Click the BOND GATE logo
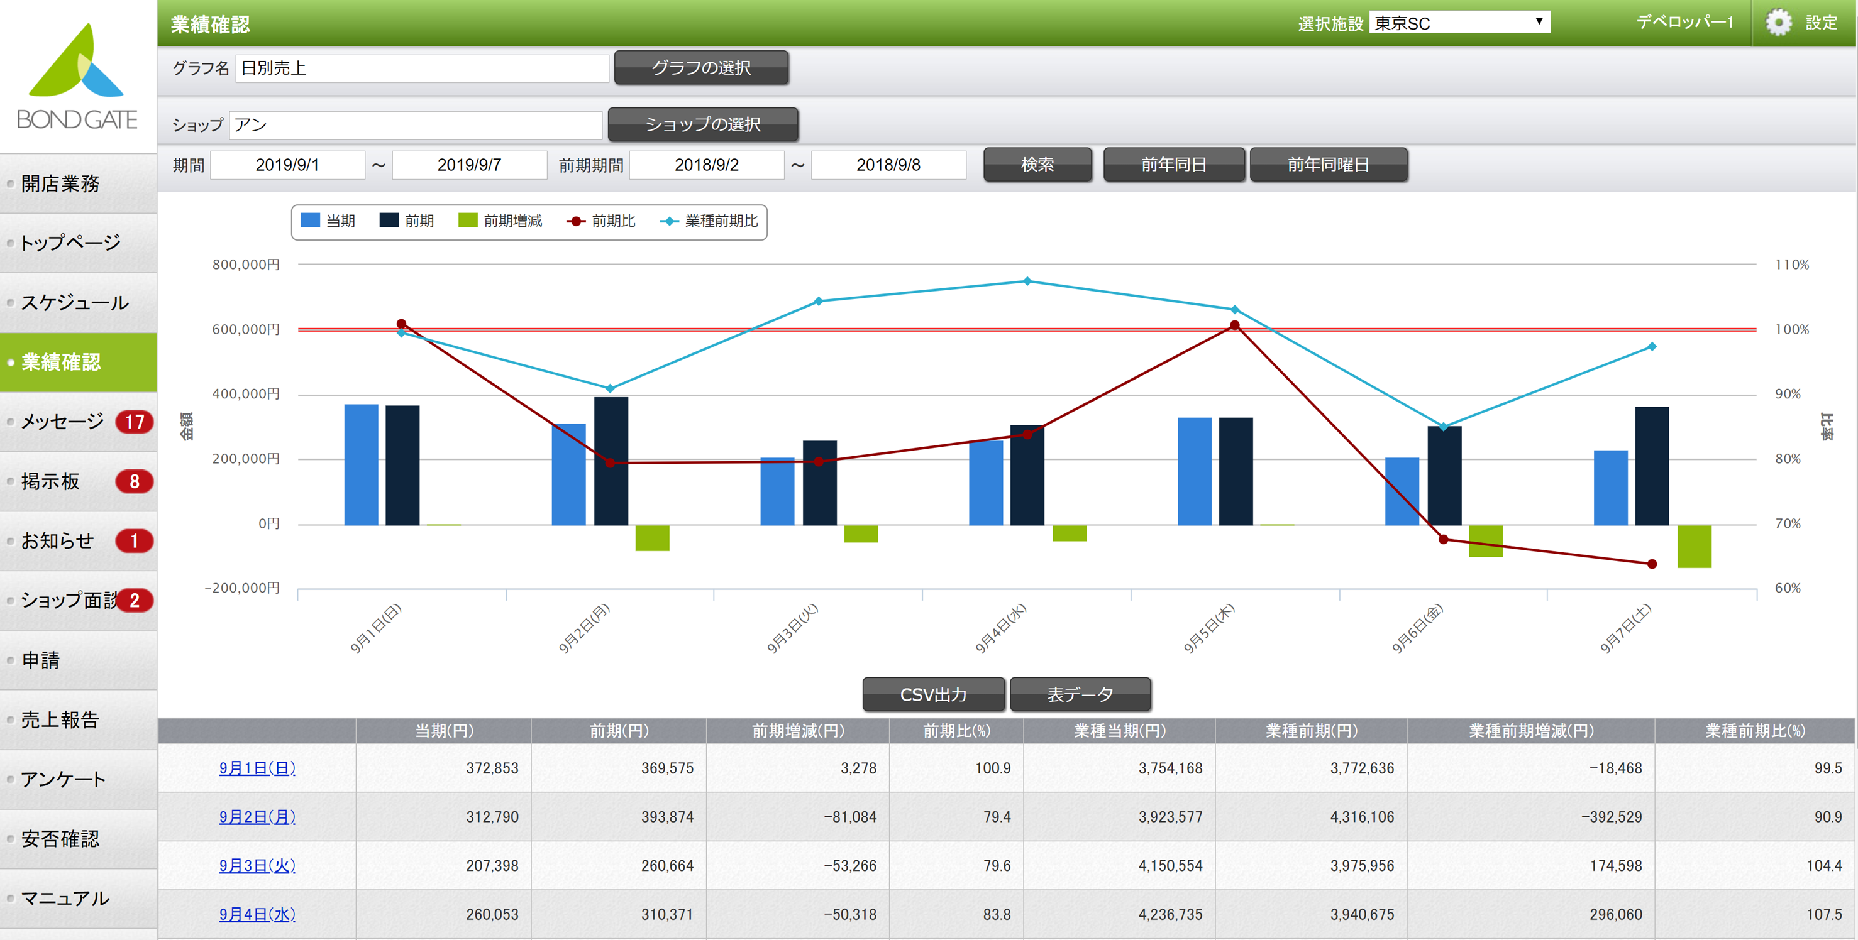 pyautogui.click(x=77, y=75)
